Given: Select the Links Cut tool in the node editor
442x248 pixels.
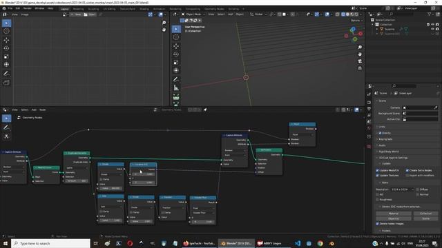Looking at the screenshot, I should click(x=6, y=136).
